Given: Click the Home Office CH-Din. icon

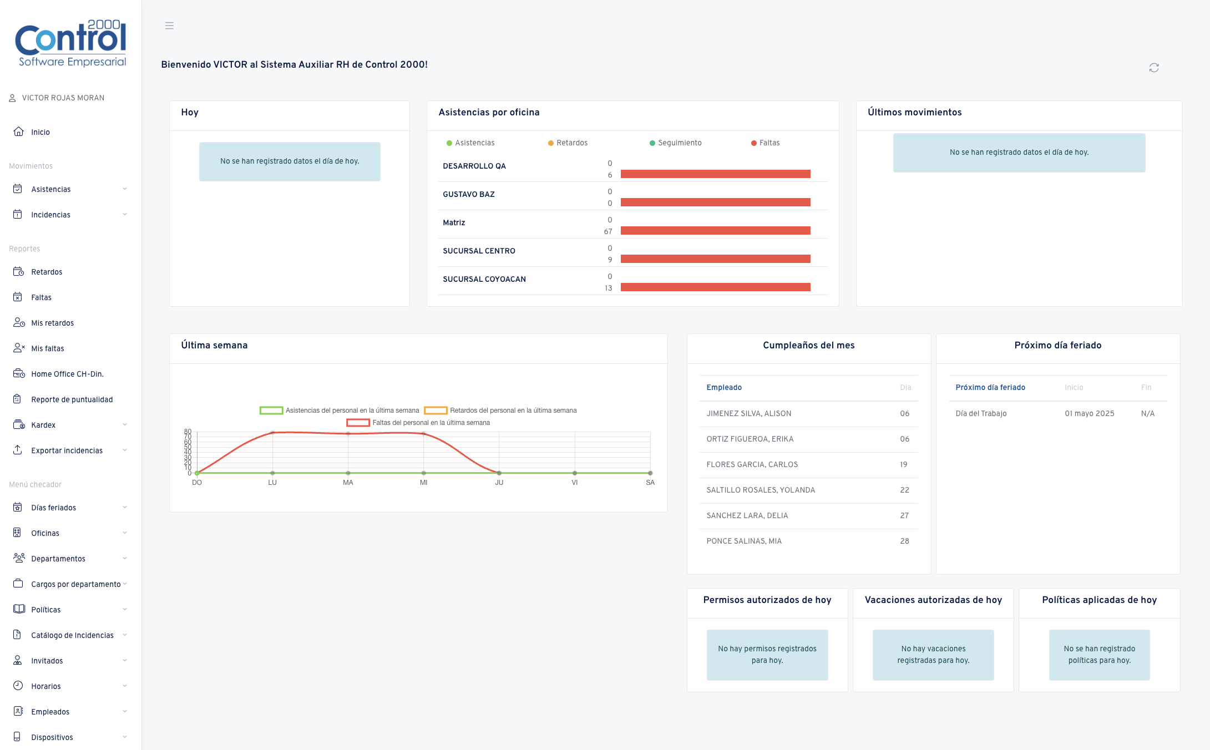Looking at the screenshot, I should pos(19,373).
